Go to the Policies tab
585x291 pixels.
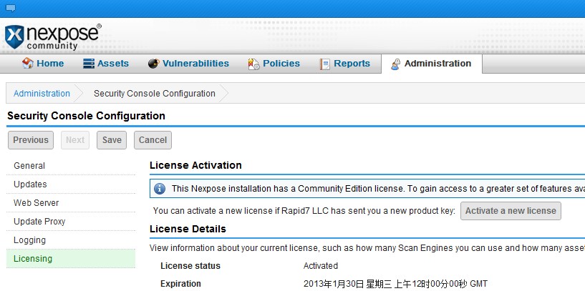click(274, 64)
